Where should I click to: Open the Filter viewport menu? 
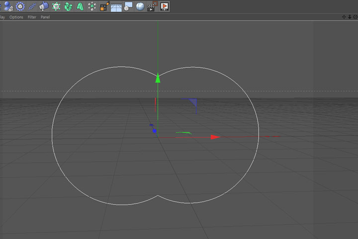click(32, 17)
